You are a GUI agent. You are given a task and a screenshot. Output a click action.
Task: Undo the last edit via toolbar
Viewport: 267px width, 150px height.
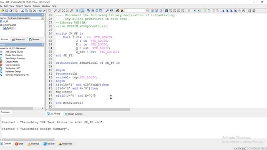point(40,11)
